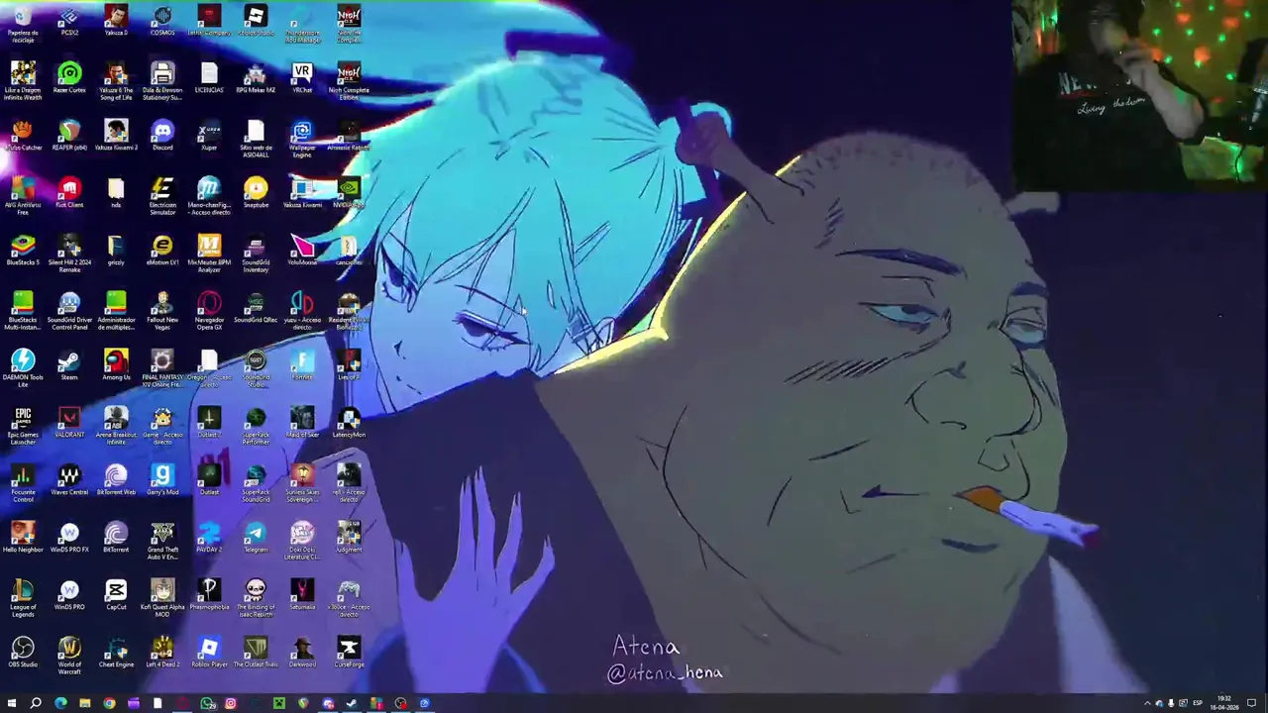1268x713 pixels.
Task: Select the LICENCIAS file on desktop
Action: point(209,79)
